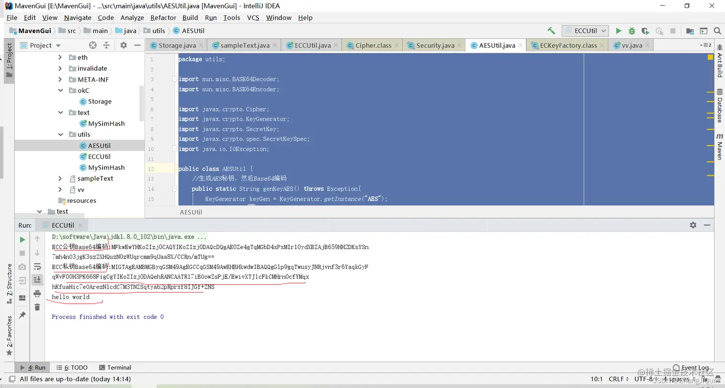
Task: Select ECCUtil in the project tree
Action: coord(99,156)
